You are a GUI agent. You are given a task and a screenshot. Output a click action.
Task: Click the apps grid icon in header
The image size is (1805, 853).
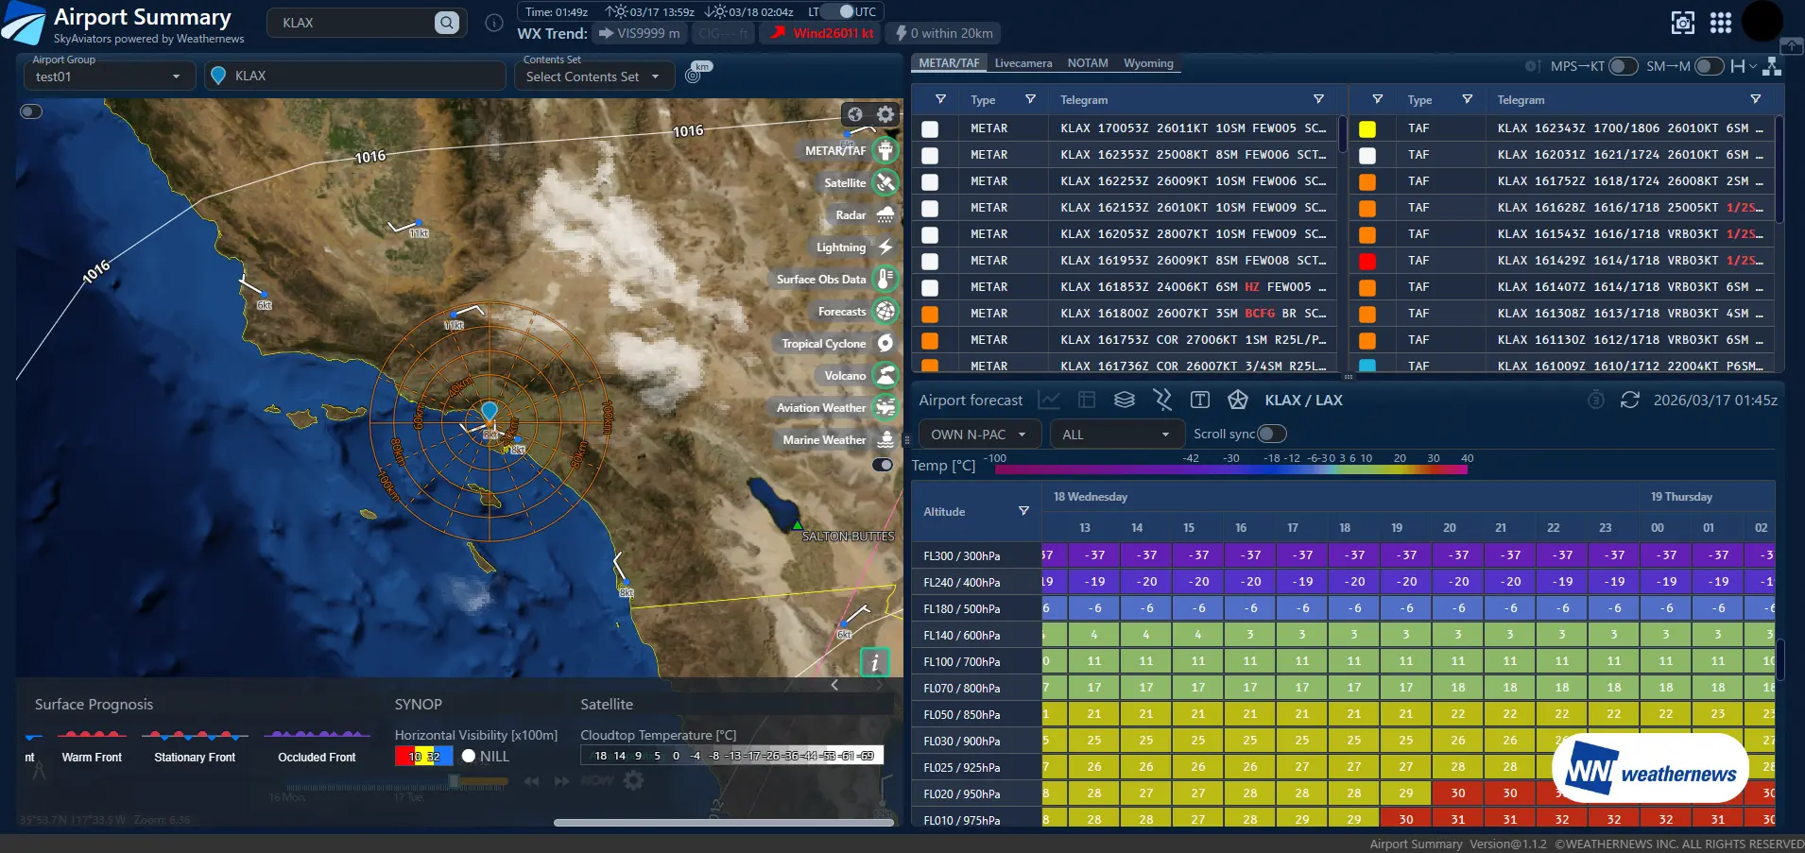(x=1720, y=23)
